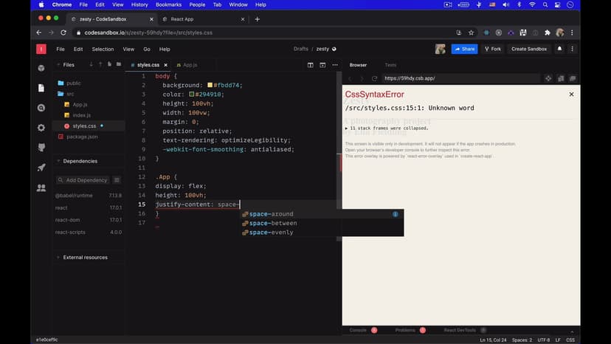Toggle split editor layout icon
611x344 pixels.
click(311, 65)
